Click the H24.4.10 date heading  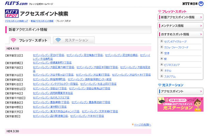click(x=13, y=49)
